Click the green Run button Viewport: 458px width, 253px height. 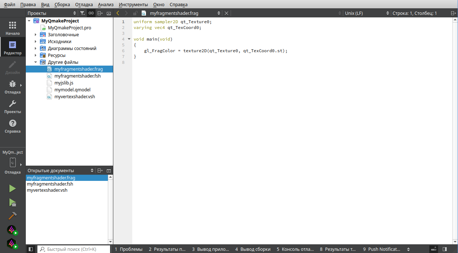(12, 188)
